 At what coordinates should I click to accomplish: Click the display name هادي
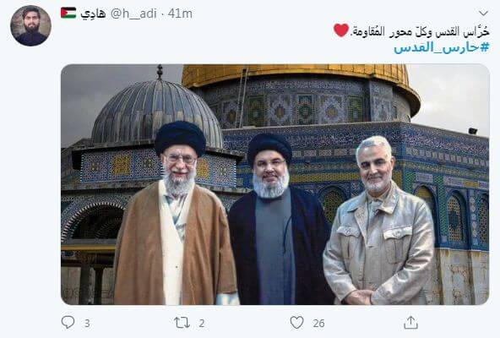click(93, 14)
